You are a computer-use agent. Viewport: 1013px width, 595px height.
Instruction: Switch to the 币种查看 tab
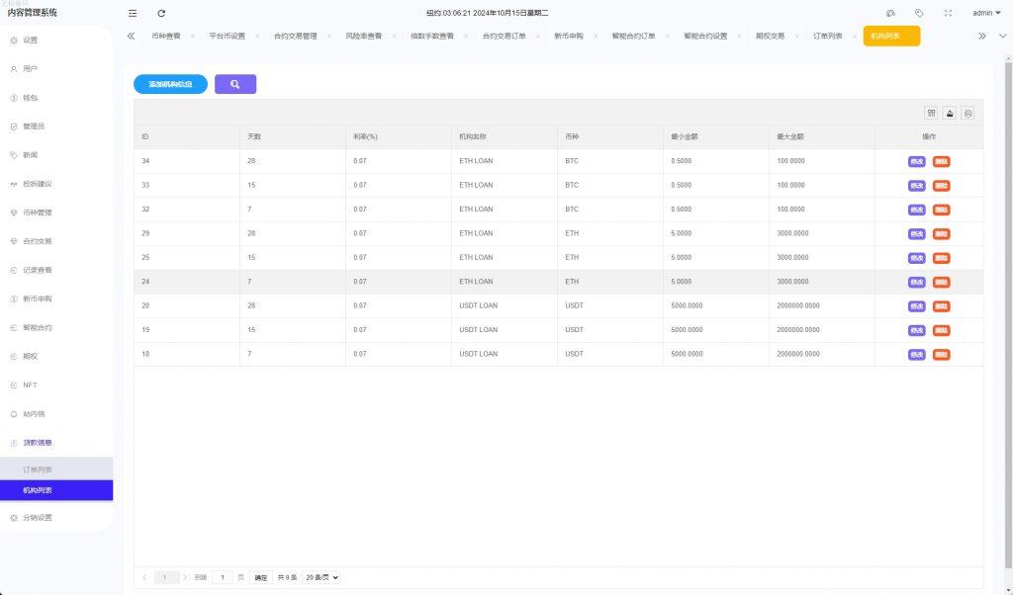coord(166,37)
